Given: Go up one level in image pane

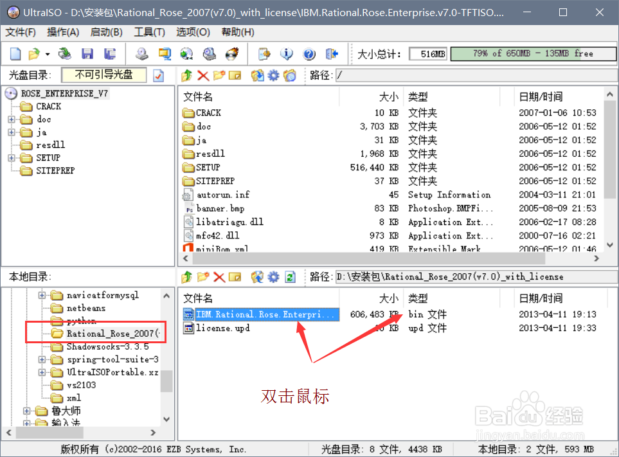Looking at the screenshot, I should click(x=186, y=75).
